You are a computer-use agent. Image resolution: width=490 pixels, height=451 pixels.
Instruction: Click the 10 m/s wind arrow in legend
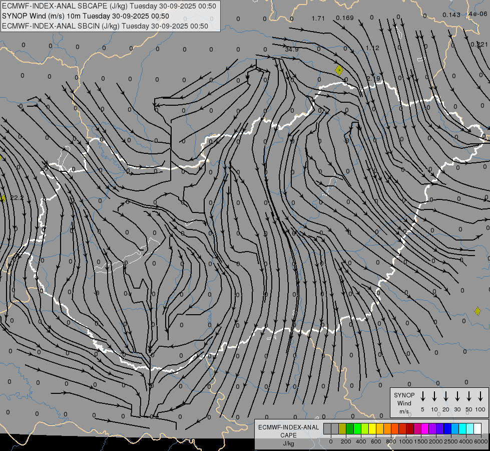click(434, 396)
